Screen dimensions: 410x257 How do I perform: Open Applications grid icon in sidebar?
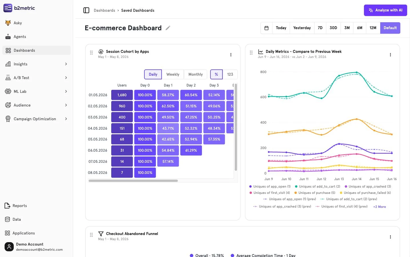7,233
